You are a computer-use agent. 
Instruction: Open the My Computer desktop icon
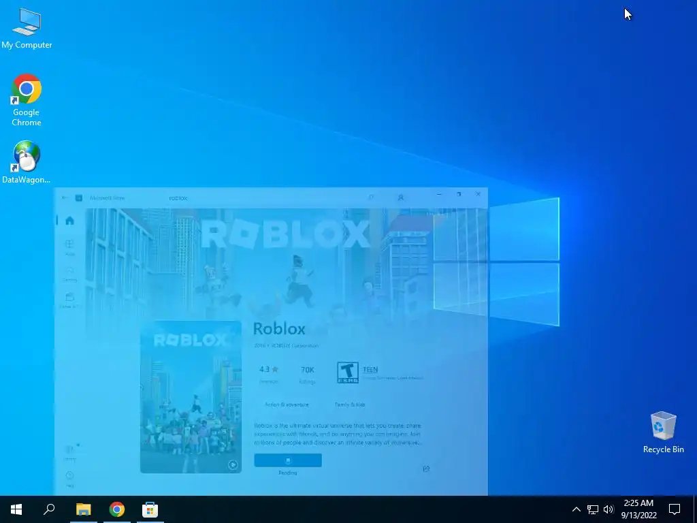[x=27, y=29]
